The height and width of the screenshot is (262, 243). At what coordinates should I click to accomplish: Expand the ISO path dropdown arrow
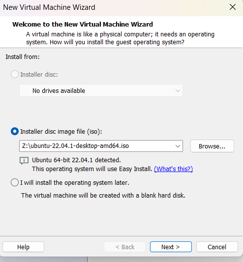click(178, 146)
